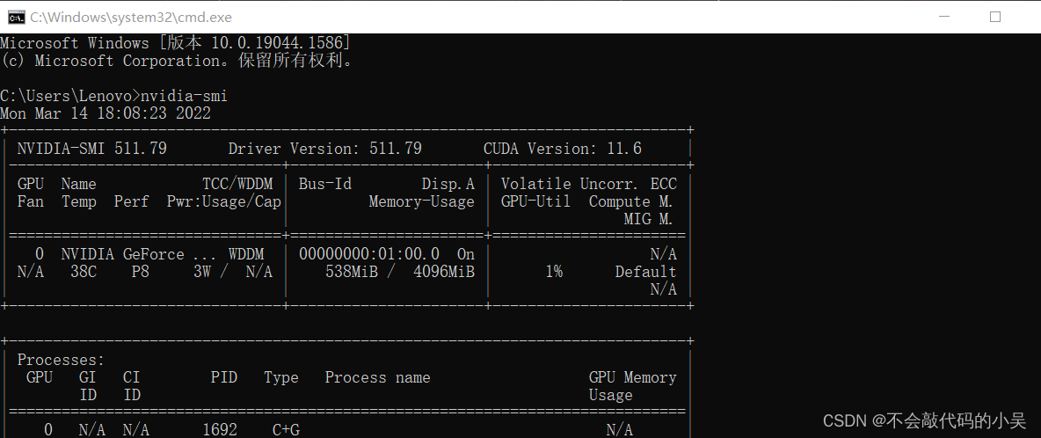Image resolution: width=1041 pixels, height=438 pixels.
Task: Click the CUDA Version: 11.6 text
Action: 563,148
